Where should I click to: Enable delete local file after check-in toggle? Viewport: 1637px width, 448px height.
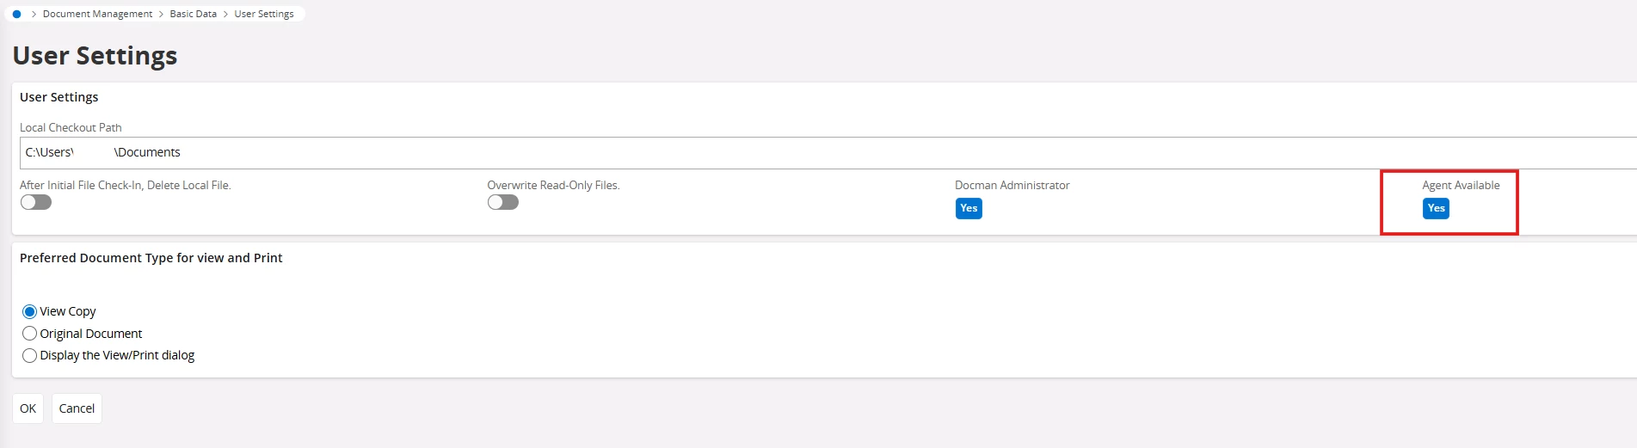pyautogui.click(x=36, y=202)
